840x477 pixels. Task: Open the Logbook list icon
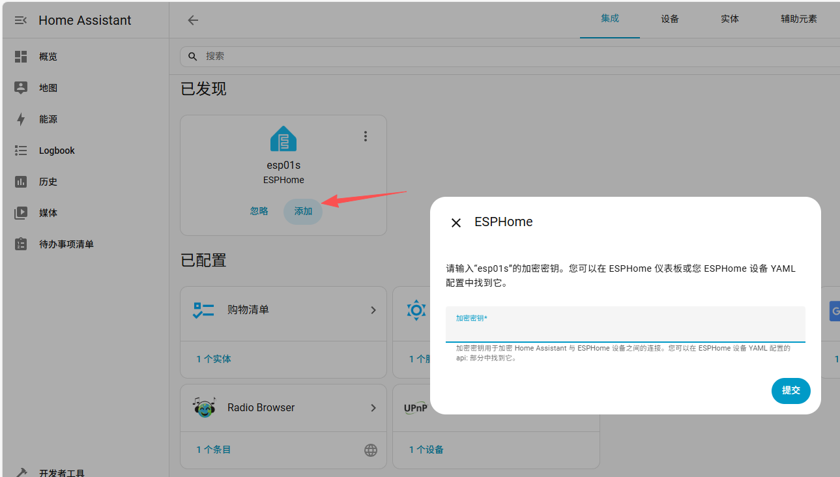pos(21,151)
